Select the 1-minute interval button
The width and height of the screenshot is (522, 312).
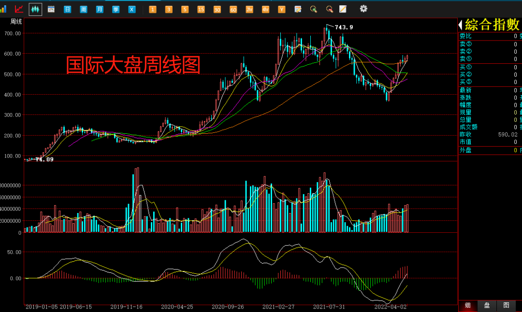(152, 9)
